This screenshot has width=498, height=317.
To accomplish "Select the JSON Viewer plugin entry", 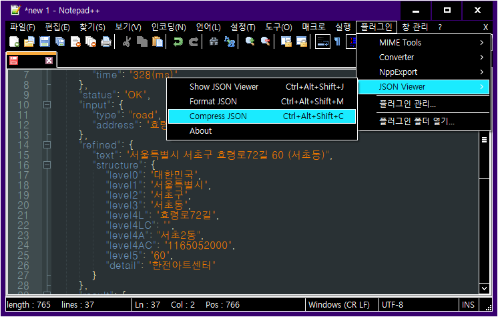I will (424, 86).
